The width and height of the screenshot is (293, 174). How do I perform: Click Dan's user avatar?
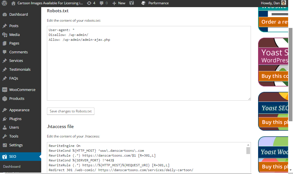[x=283, y=3]
